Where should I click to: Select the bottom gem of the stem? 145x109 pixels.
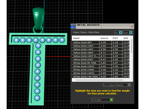(37, 98)
